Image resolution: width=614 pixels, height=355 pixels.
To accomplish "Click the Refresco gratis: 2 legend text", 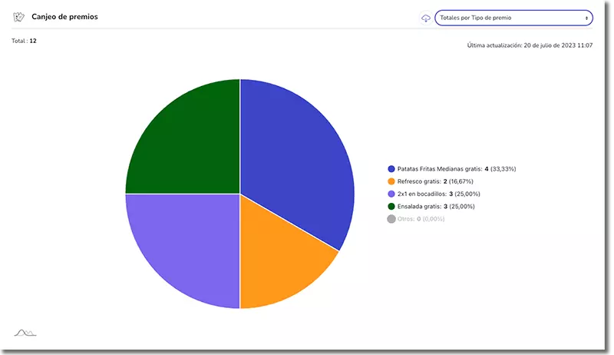I will (435, 181).
